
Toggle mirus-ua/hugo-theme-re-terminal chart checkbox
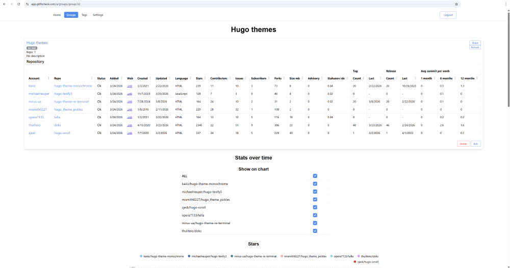pos(315,223)
